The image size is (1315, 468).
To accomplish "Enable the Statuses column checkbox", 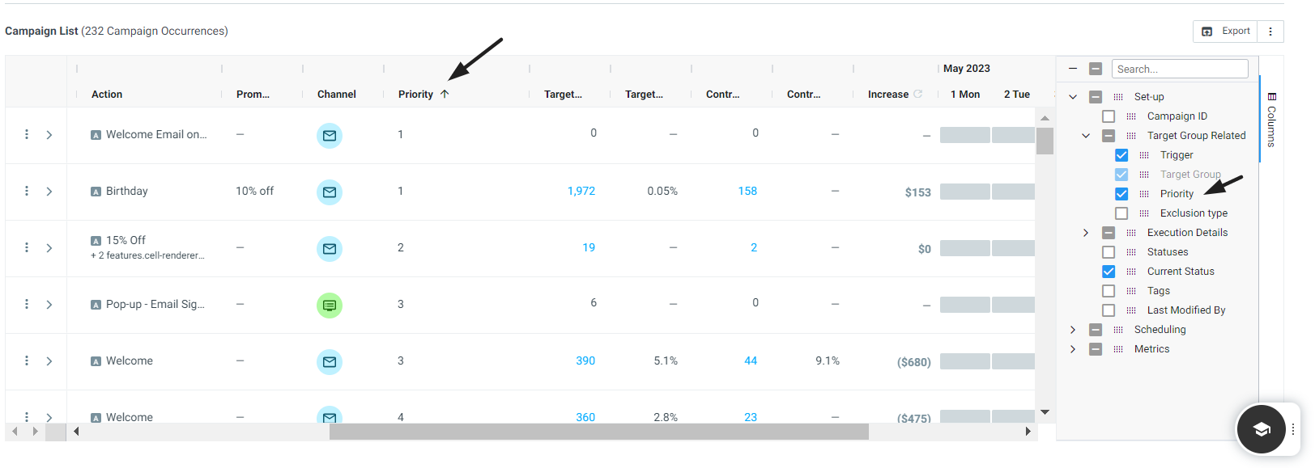I will [x=1109, y=252].
